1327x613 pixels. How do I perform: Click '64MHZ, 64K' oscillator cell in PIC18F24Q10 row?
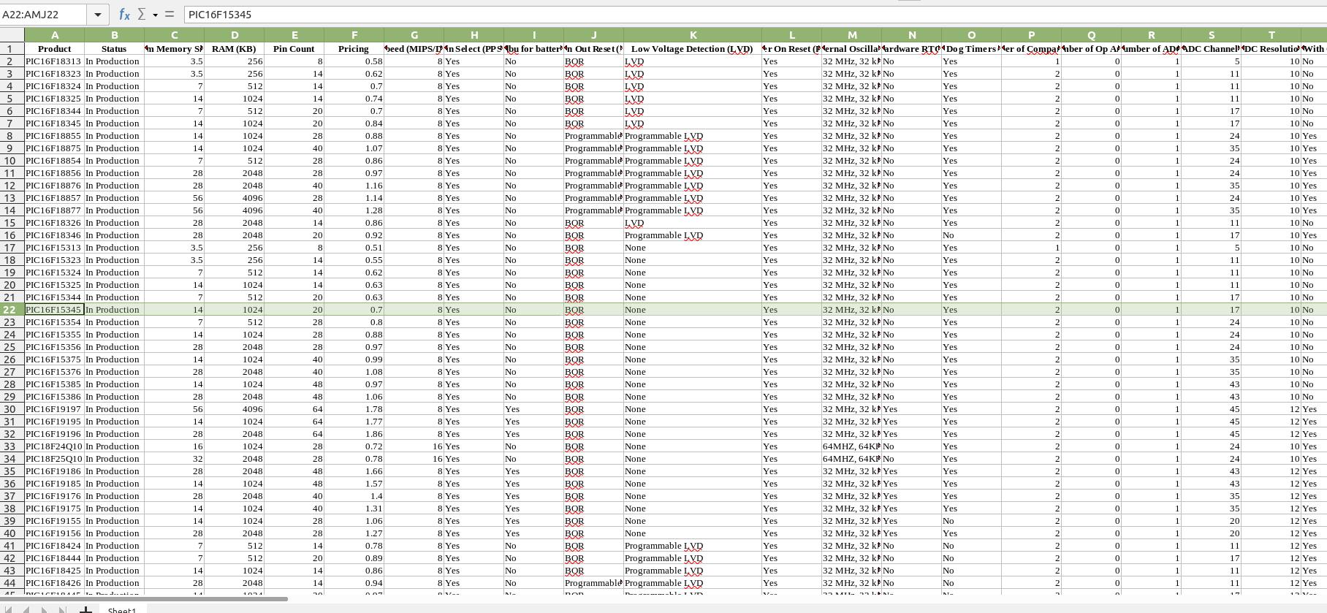click(851, 446)
